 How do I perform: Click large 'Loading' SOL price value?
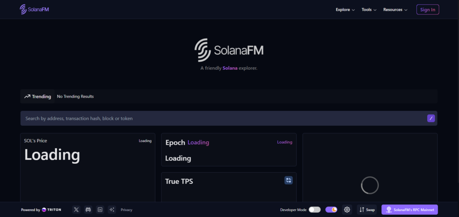[52, 155]
